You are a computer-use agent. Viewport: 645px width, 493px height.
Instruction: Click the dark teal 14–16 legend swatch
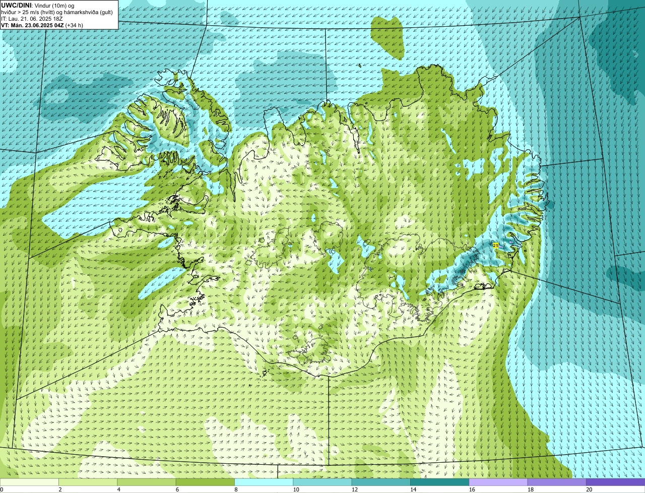[440, 482]
